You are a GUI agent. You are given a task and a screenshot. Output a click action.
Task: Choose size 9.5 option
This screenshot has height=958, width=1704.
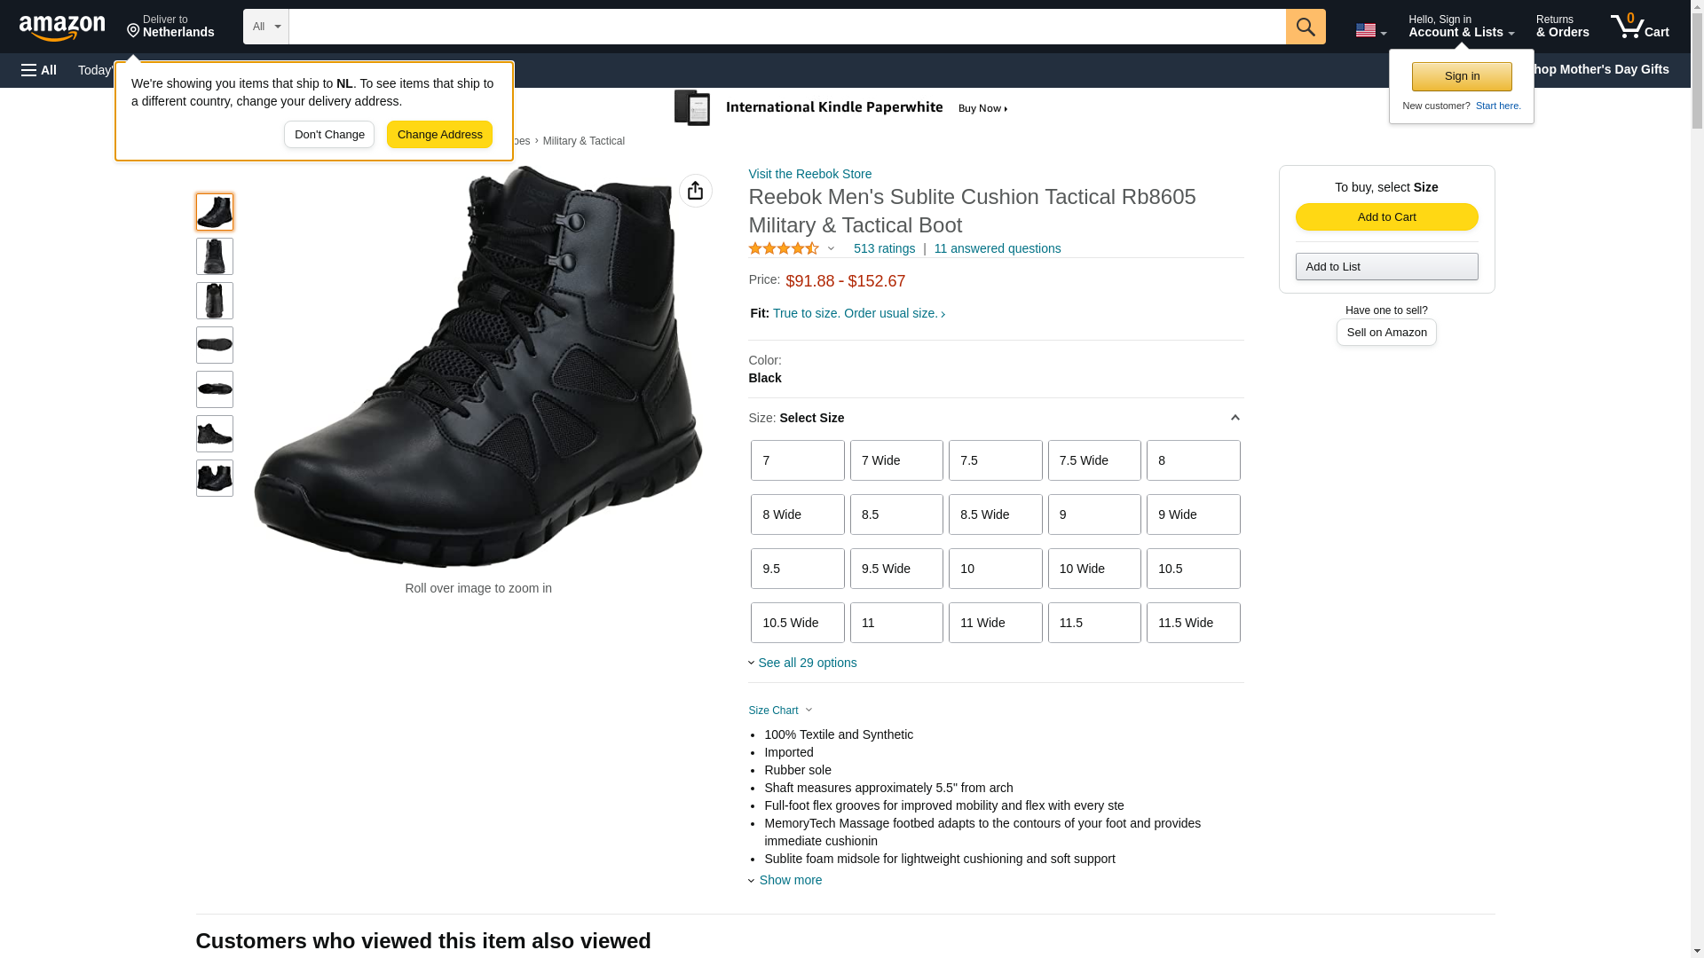coord(797,569)
